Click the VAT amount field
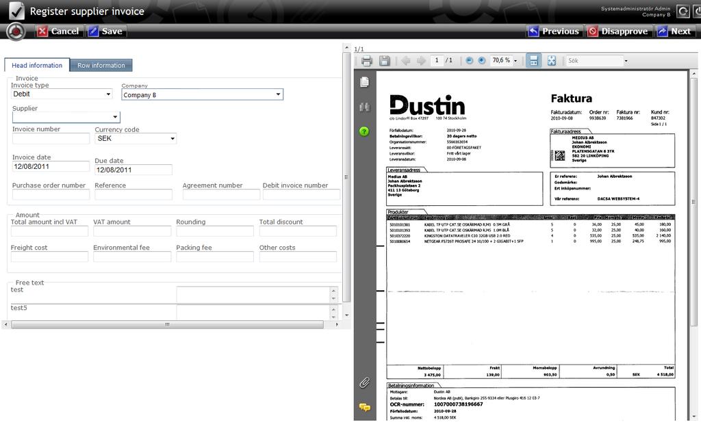Screen dimensions: 701x431 tap(132, 231)
